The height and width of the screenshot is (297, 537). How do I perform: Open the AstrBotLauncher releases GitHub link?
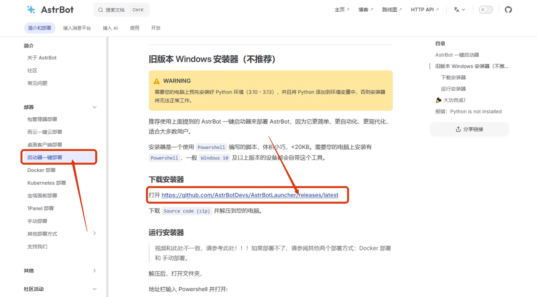click(250, 195)
